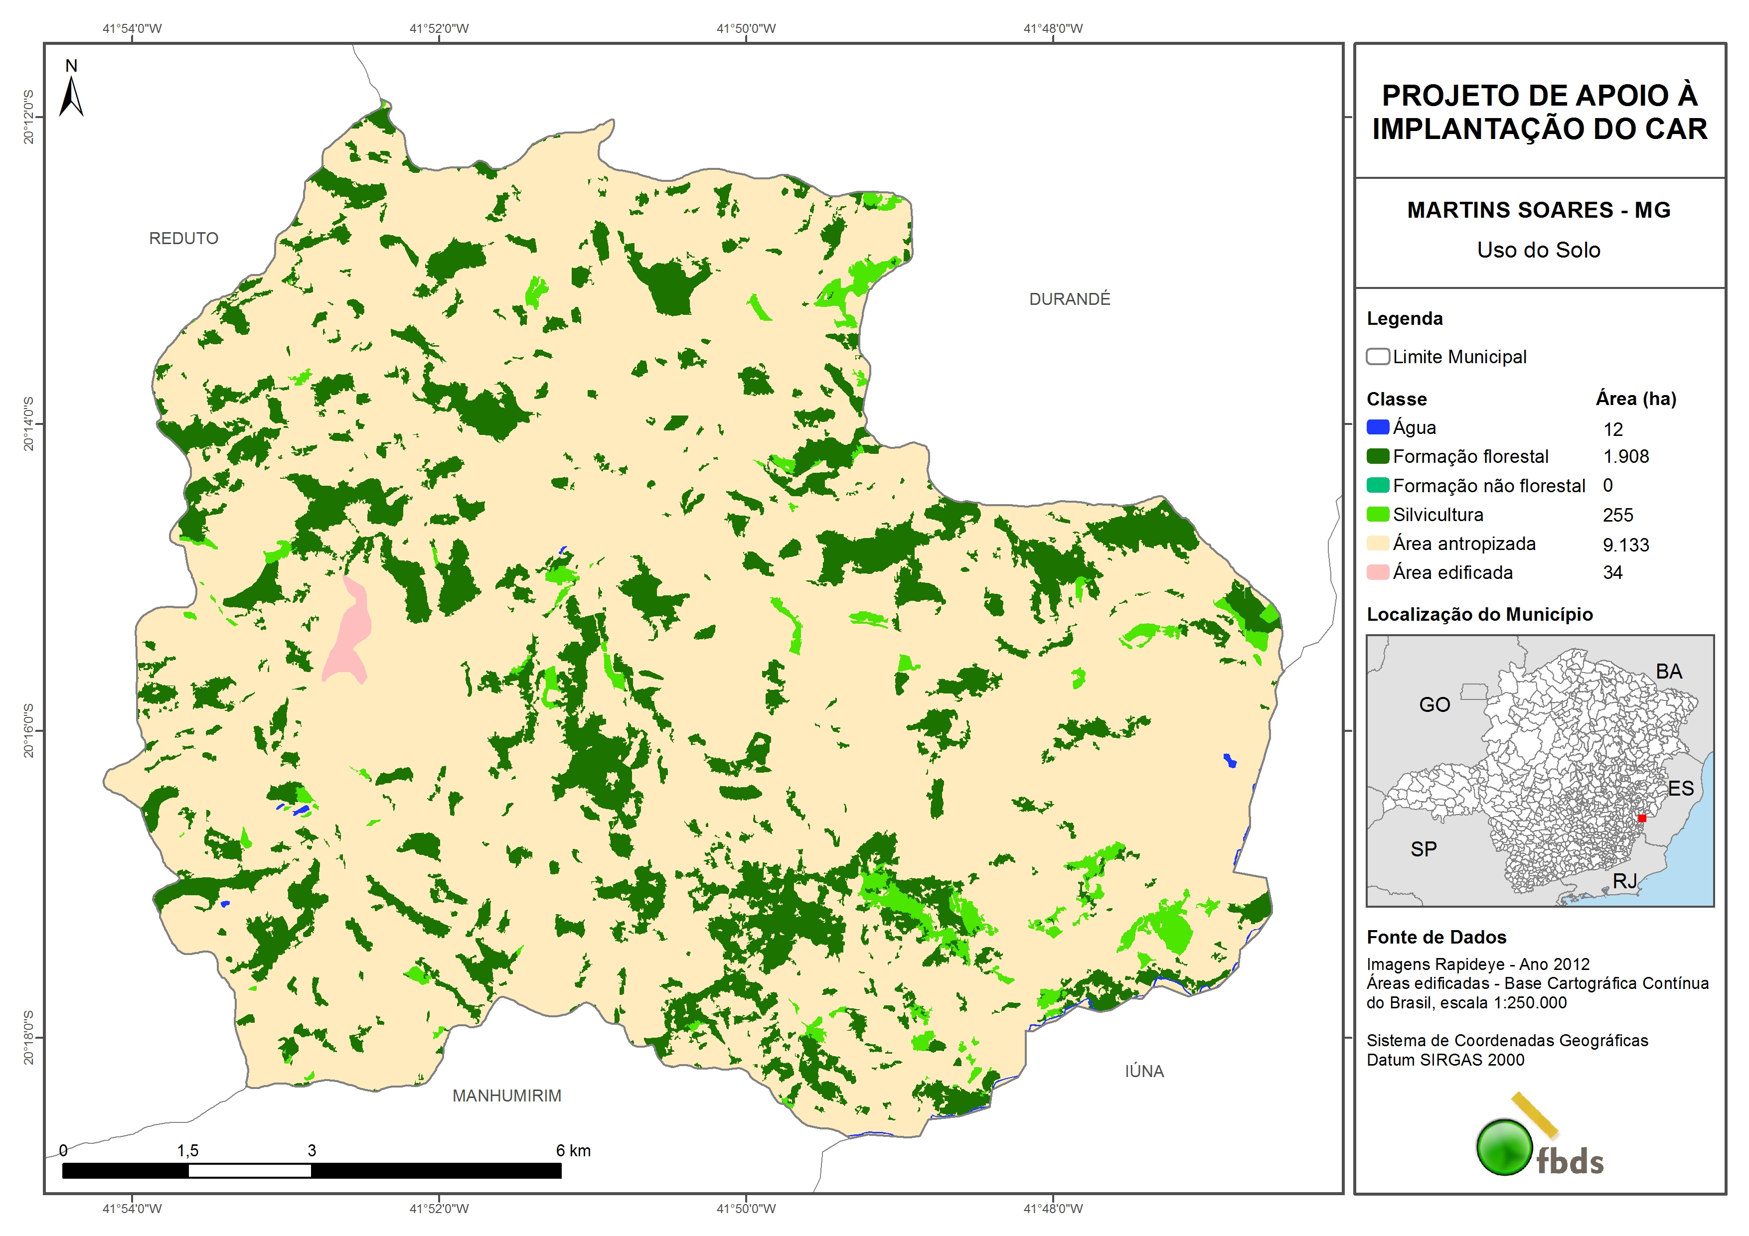Click the Formação não florestal teal swatch
This screenshot has width=1749, height=1236.
click(1377, 485)
